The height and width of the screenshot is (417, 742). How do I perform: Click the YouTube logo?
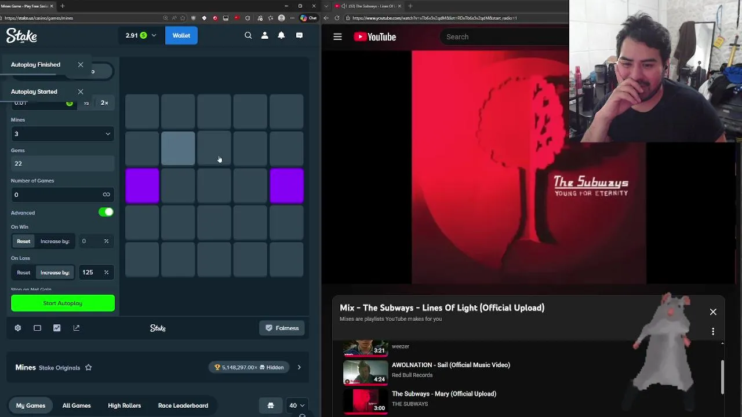pos(375,36)
